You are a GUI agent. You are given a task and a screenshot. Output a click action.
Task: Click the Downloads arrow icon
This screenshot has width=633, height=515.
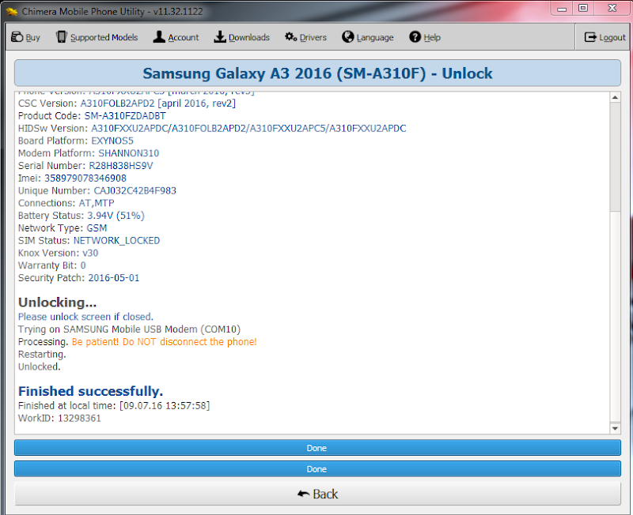point(220,37)
